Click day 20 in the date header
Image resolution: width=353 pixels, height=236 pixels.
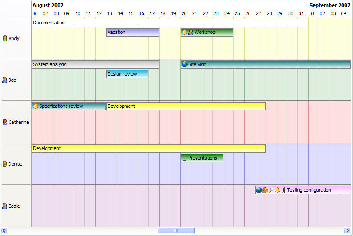(x=184, y=13)
